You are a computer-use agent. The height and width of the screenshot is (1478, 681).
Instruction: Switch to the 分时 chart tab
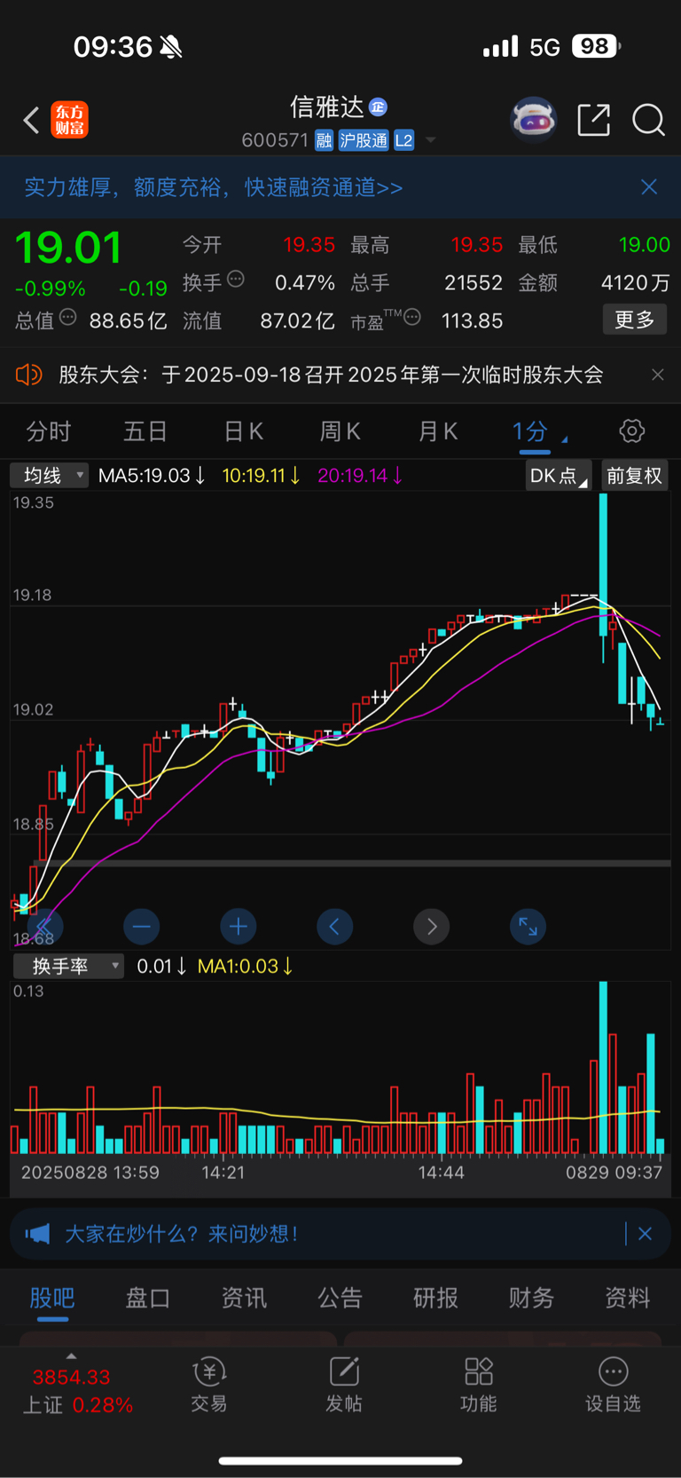[x=49, y=431]
